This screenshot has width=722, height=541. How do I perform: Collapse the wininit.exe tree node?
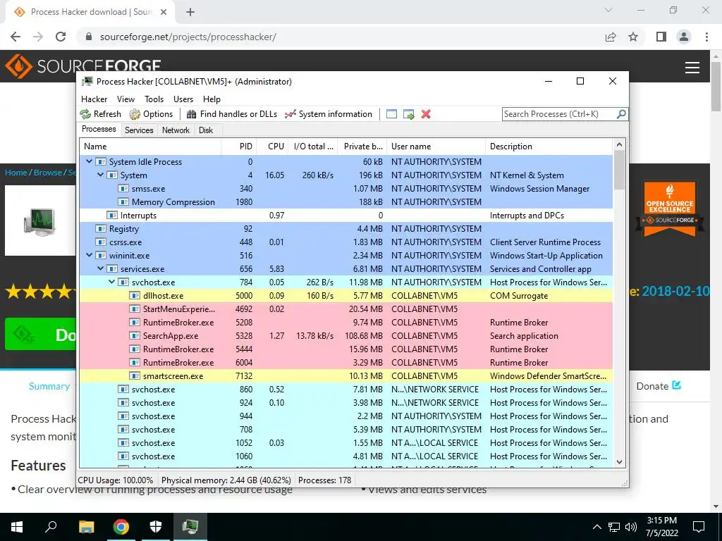coord(90,255)
